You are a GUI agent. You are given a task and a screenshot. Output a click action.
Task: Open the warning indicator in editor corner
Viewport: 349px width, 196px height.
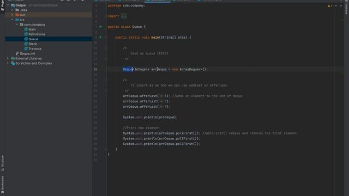(x=330, y=6)
